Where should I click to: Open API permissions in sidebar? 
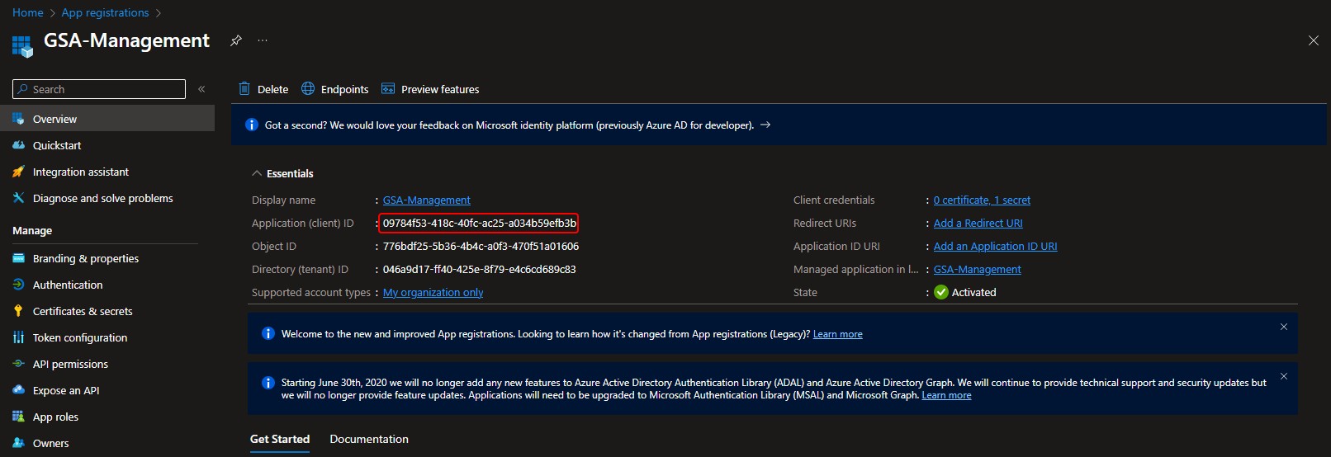70,364
